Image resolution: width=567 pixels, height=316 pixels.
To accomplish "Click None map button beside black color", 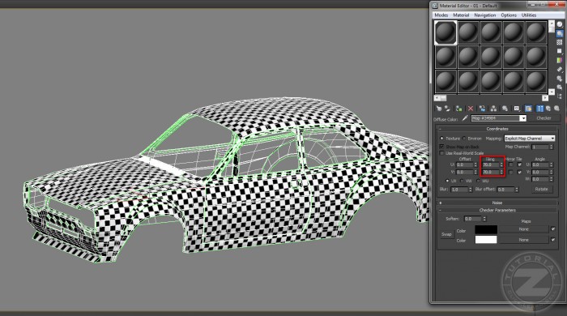I will coord(523,228).
